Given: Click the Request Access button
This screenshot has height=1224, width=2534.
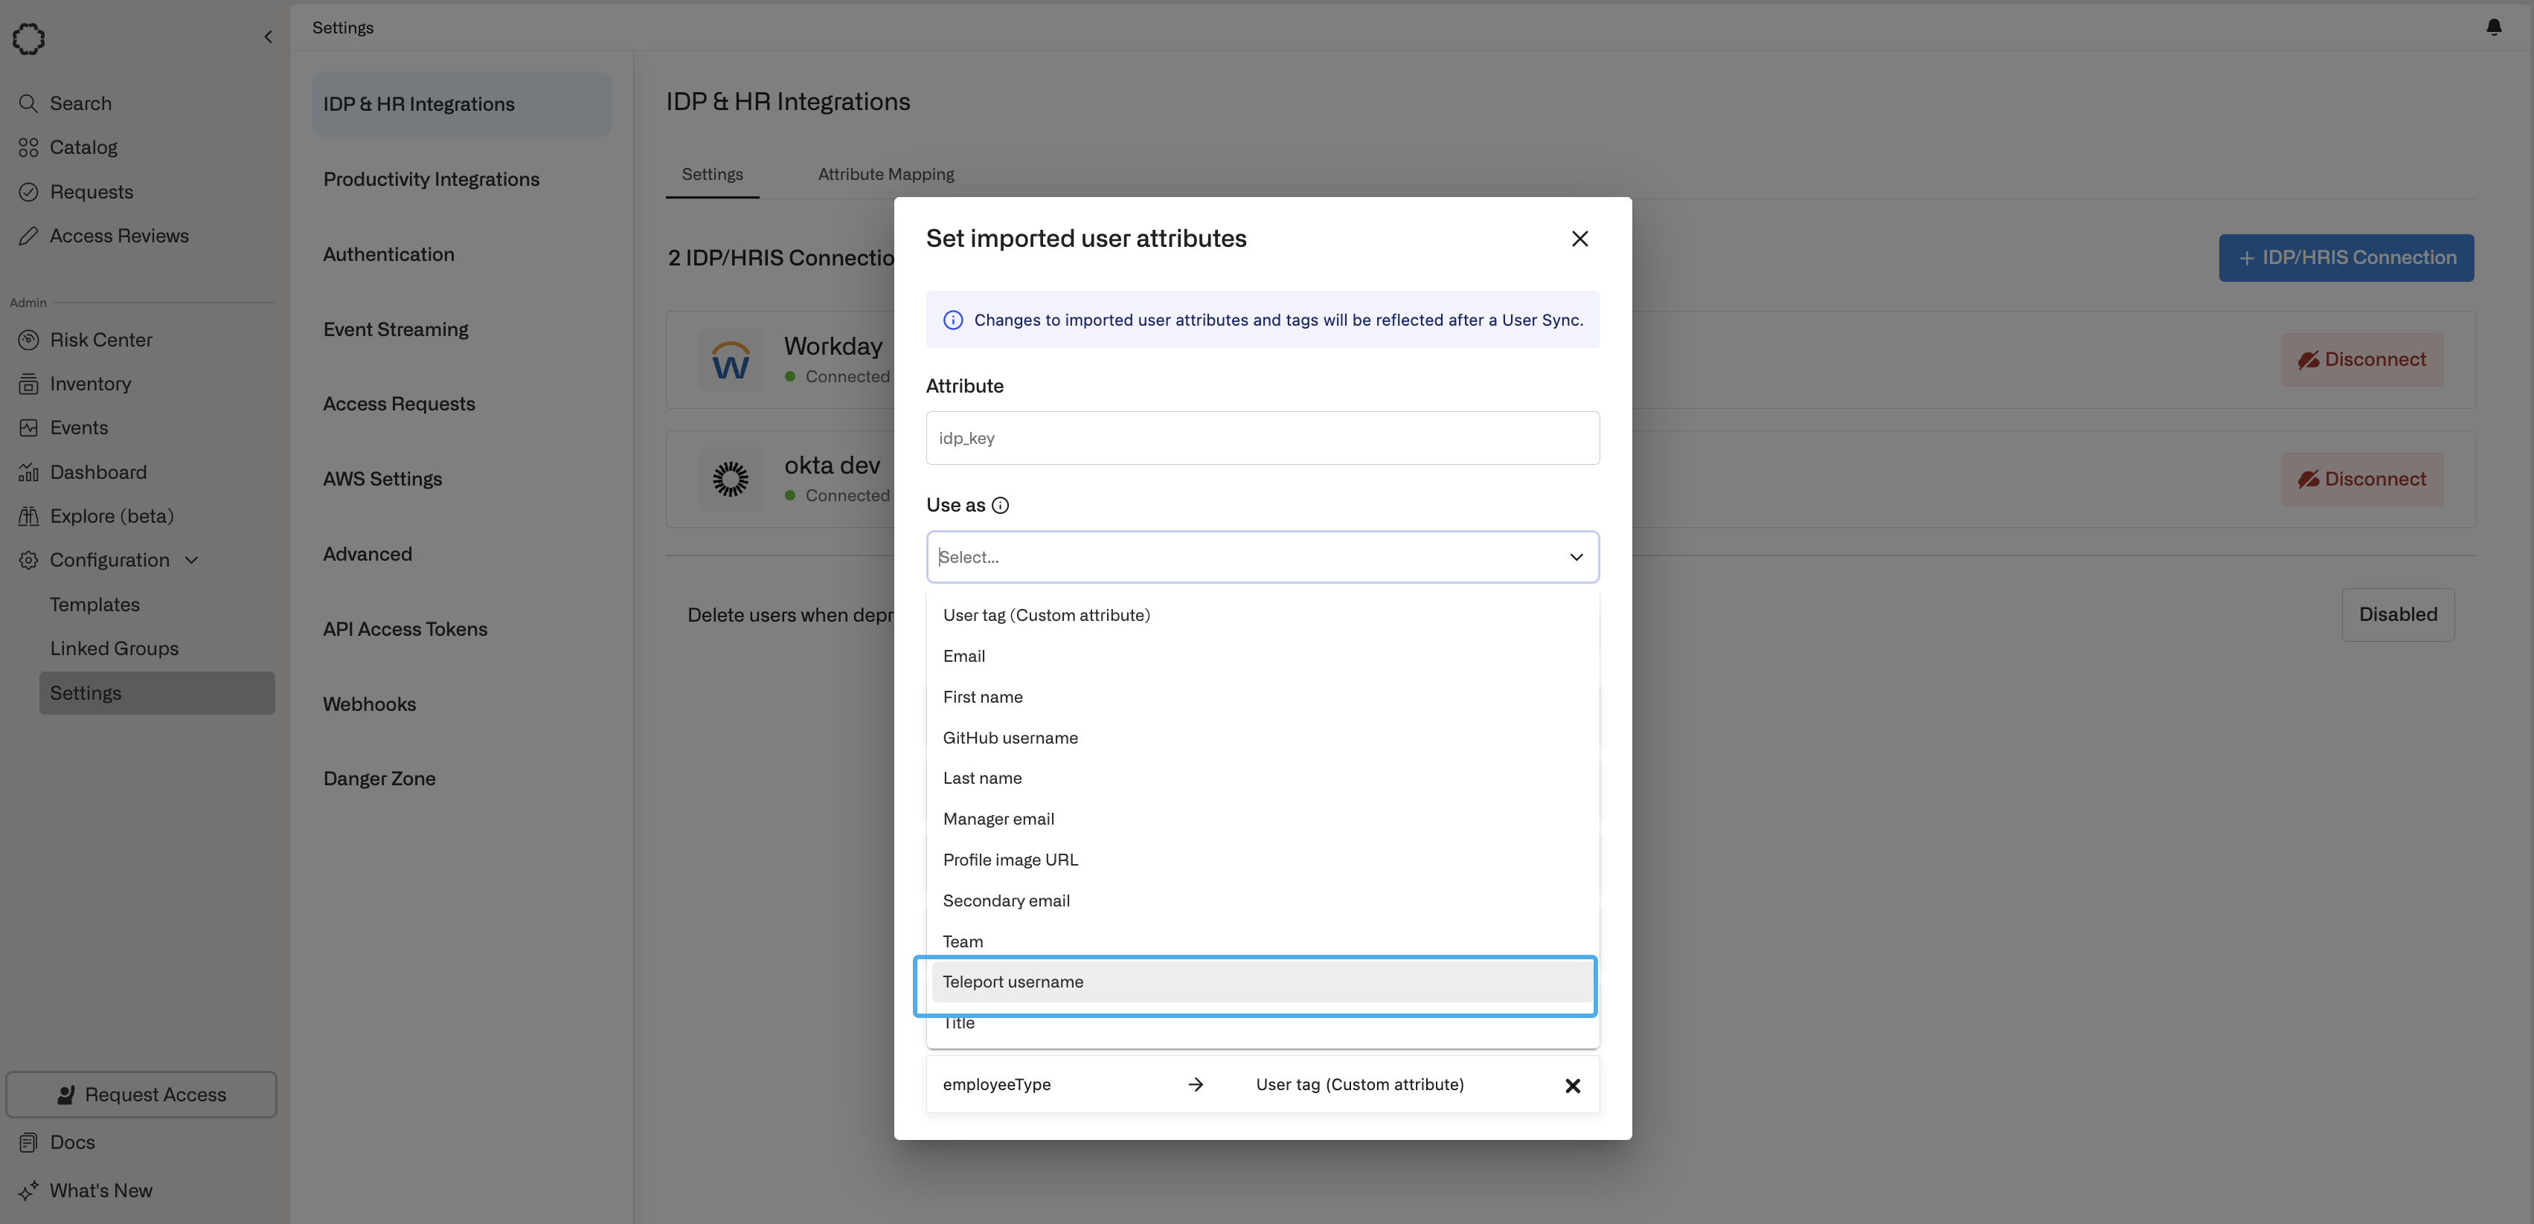Looking at the screenshot, I should coord(141,1094).
